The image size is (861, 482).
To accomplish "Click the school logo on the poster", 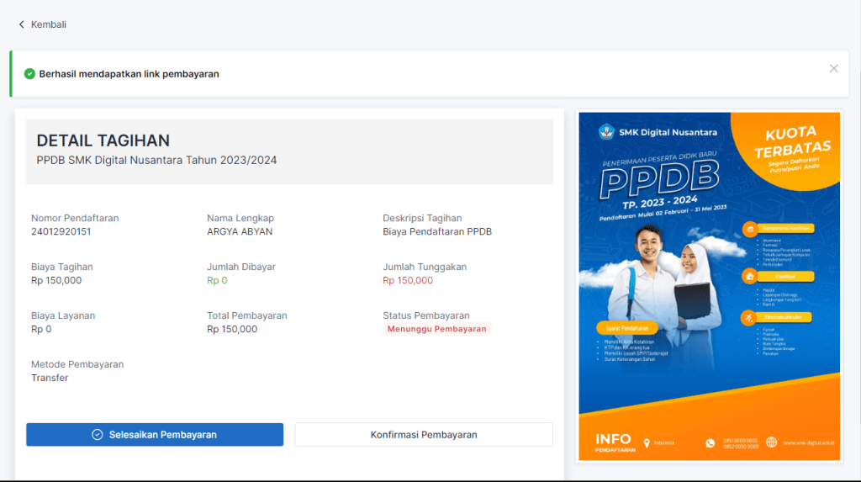I will click(606, 132).
